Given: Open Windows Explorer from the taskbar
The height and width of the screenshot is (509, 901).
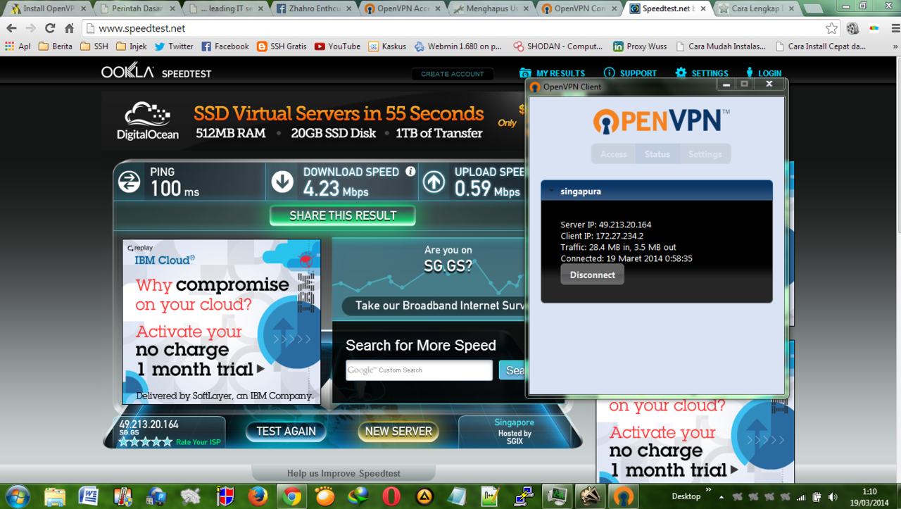Looking at the screenshot, I should tap(55, 496).
